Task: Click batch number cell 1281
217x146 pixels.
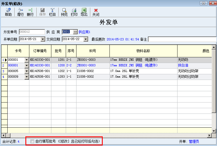Action: [58, 60]
